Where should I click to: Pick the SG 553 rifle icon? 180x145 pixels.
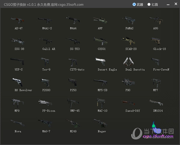tap(73, 41)
